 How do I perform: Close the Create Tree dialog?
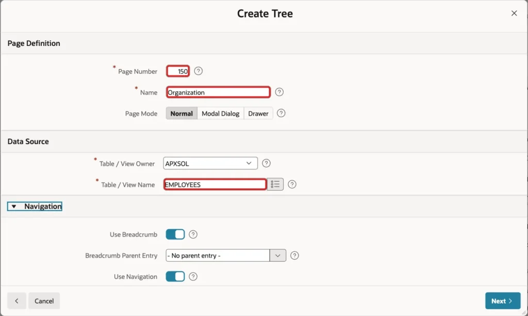(x=514, y=13)
